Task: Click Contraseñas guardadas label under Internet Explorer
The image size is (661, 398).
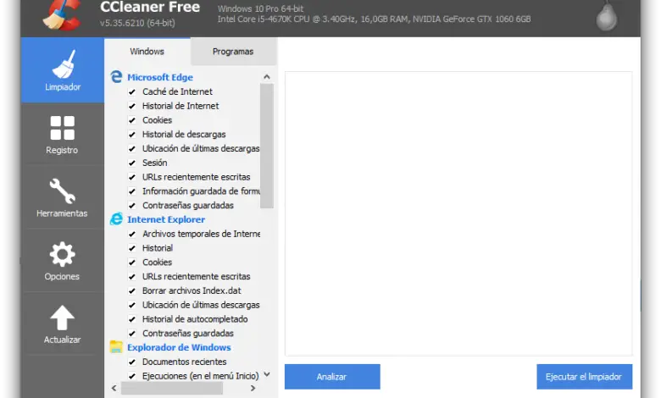Action: [x=188, y=333]
